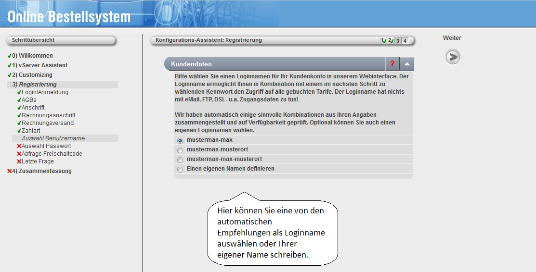This screenshot has height=272, width=536.
Task: Collapse the Kundendaten panel with up arrow
Action: (407, 64)
